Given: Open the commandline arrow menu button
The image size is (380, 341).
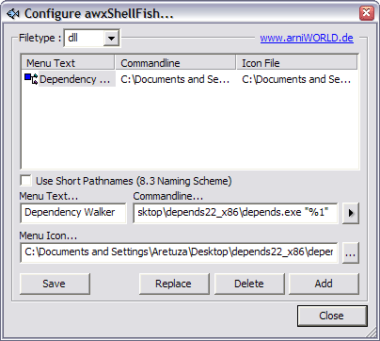Looking at the screenshot, I should pos(351,213).
